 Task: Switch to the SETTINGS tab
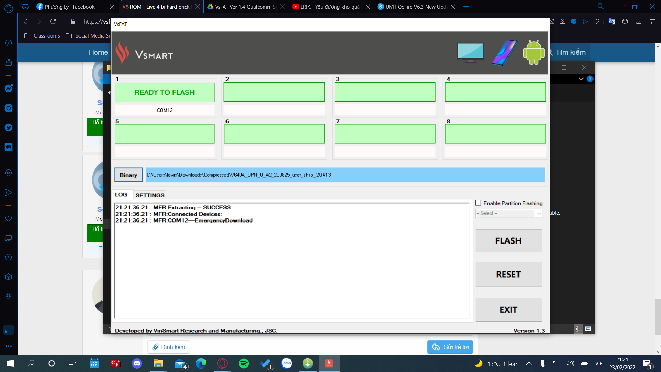point(150,195)
